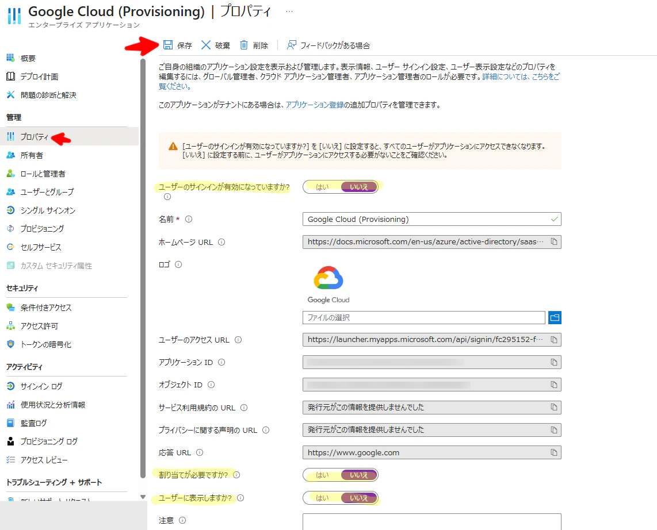Open ロールと管理者 page
This screenshot has width=657, height=530.
click(x=43, y=174)
